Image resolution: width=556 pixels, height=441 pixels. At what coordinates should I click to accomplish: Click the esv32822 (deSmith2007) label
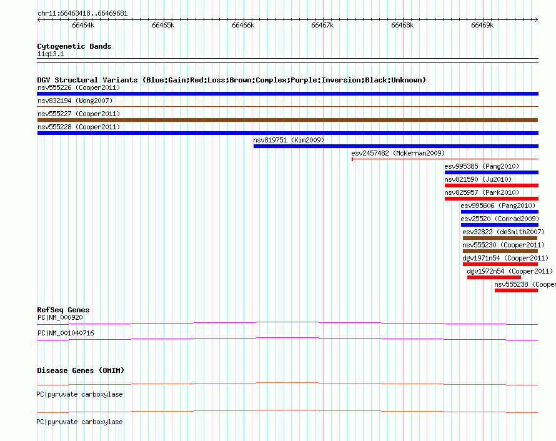(x=504, y=232)
